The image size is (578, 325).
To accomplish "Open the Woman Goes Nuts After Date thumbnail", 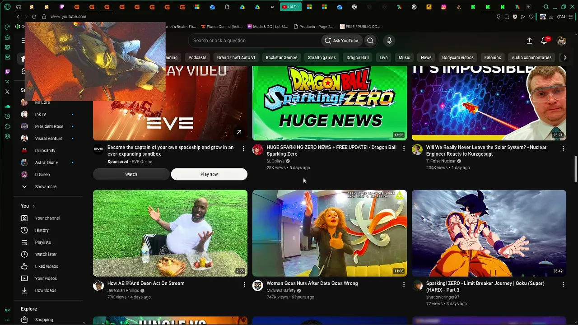I will pyautogui.click(x=330, y=233).
